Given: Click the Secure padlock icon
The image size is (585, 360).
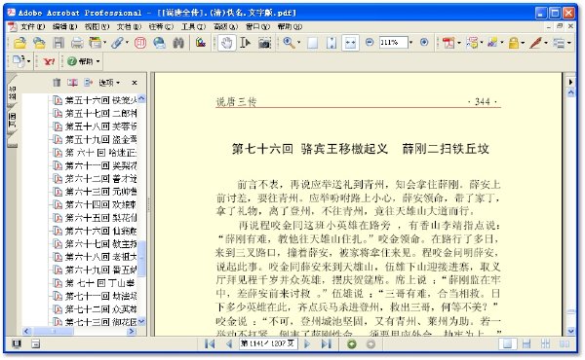Looking at the screenshot, I should (514, 43).
